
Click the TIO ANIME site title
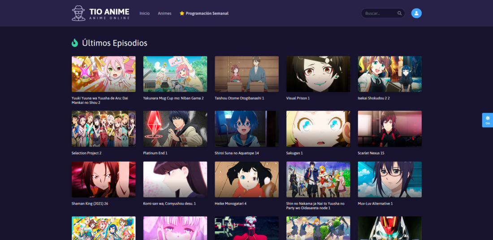pos(109,12)
